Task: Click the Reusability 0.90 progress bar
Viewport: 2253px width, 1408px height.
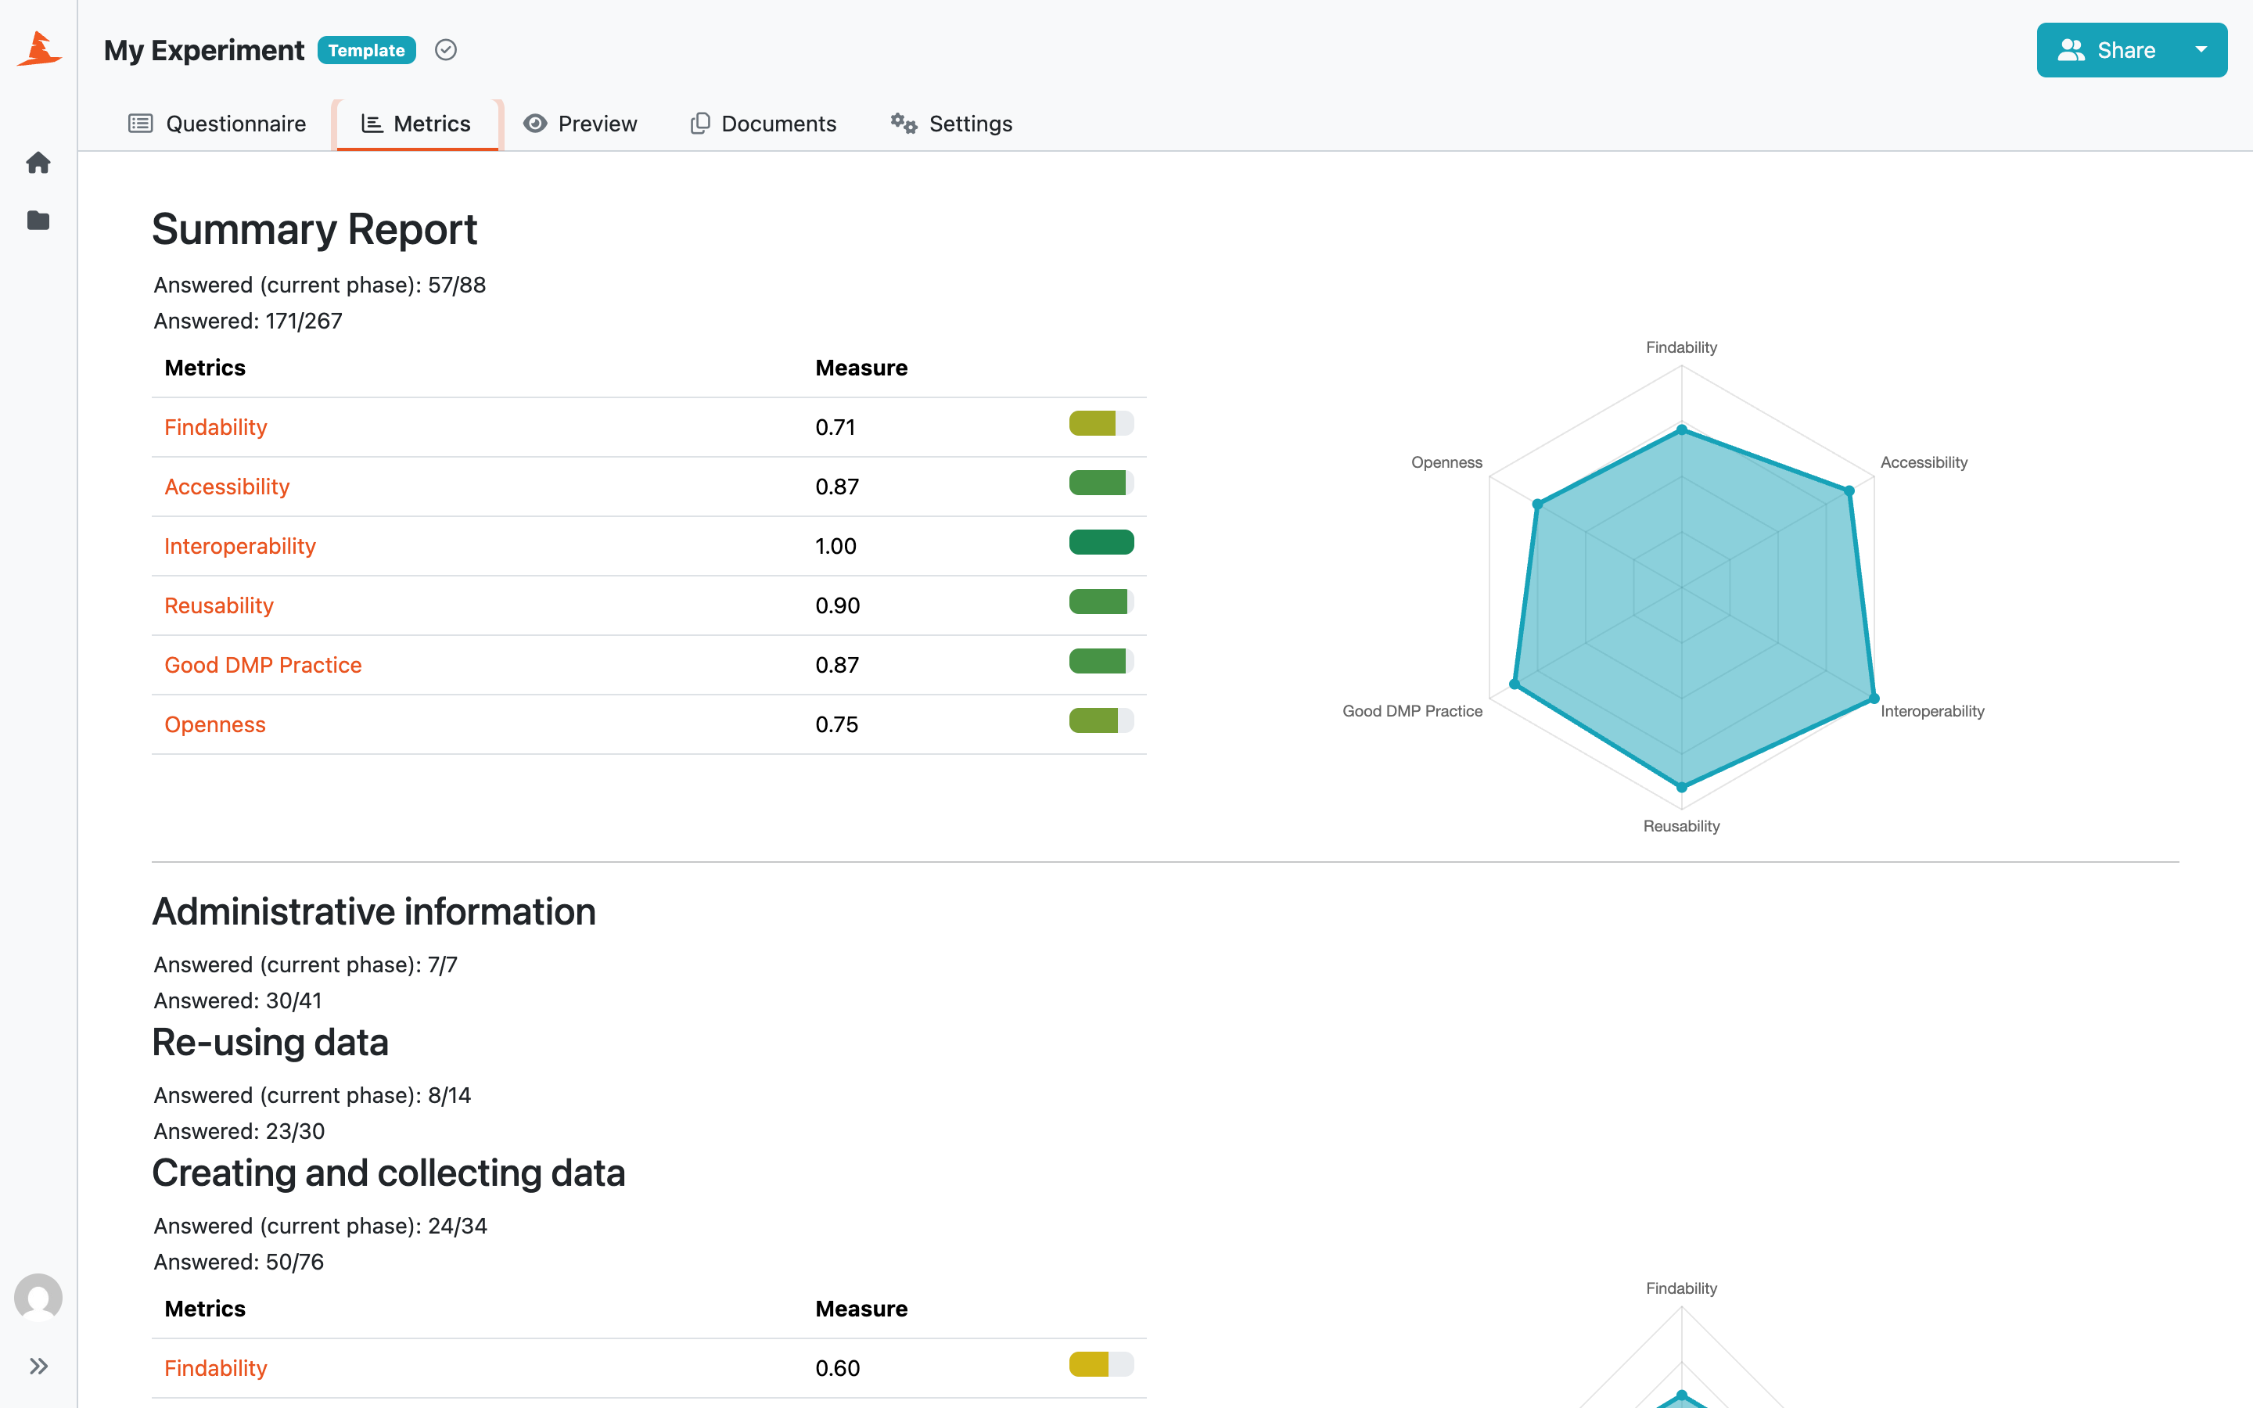Action: pyautogui.click(x=1101, y=602)
